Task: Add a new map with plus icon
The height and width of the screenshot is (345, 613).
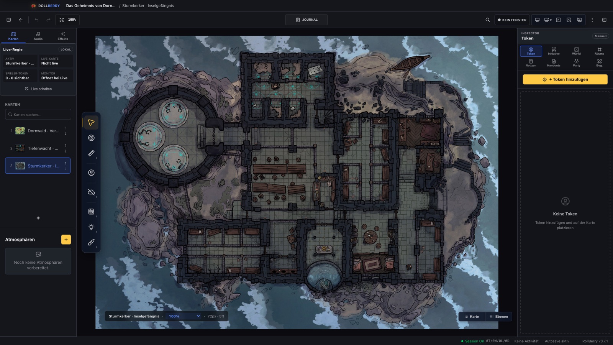Action: tap(38, 218)
